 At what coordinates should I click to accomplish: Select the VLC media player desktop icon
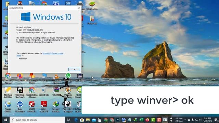(56, 78)
